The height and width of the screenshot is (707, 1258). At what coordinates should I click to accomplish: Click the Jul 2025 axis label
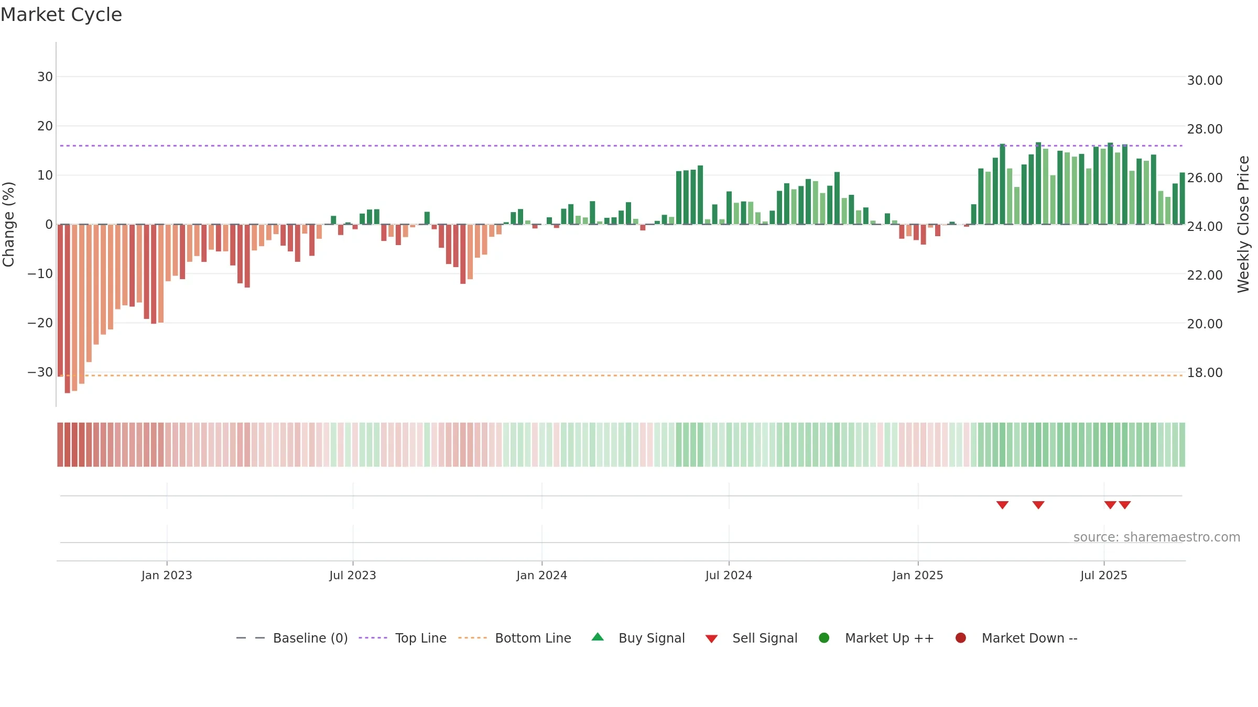pyautogui.click(x=1104, y=575)
